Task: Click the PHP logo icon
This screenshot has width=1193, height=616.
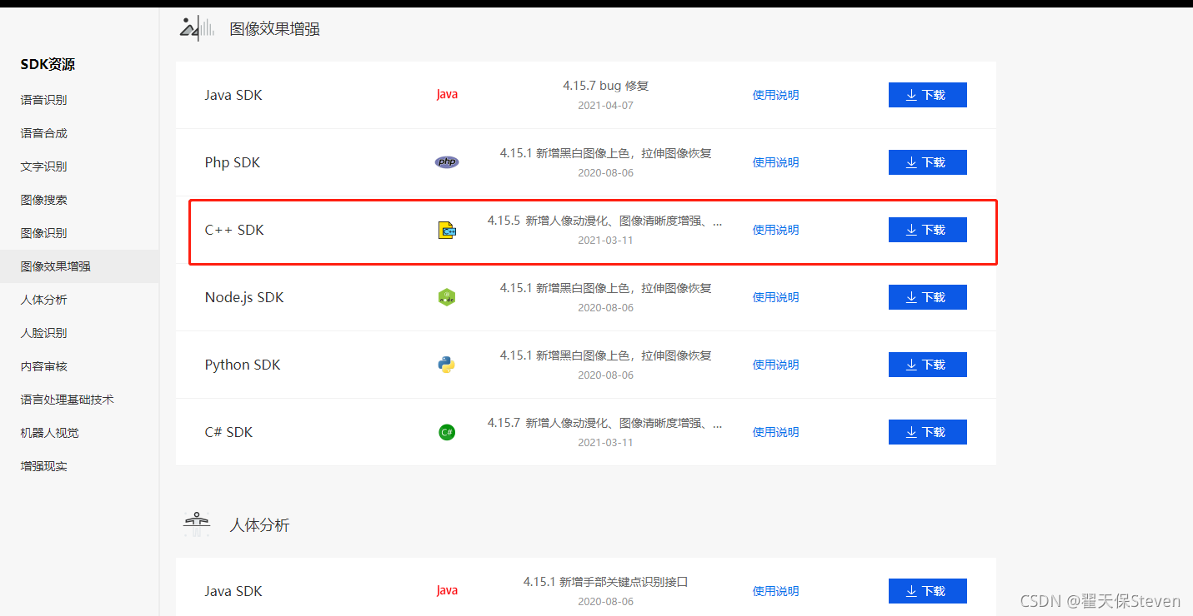Action: [447, 161]
